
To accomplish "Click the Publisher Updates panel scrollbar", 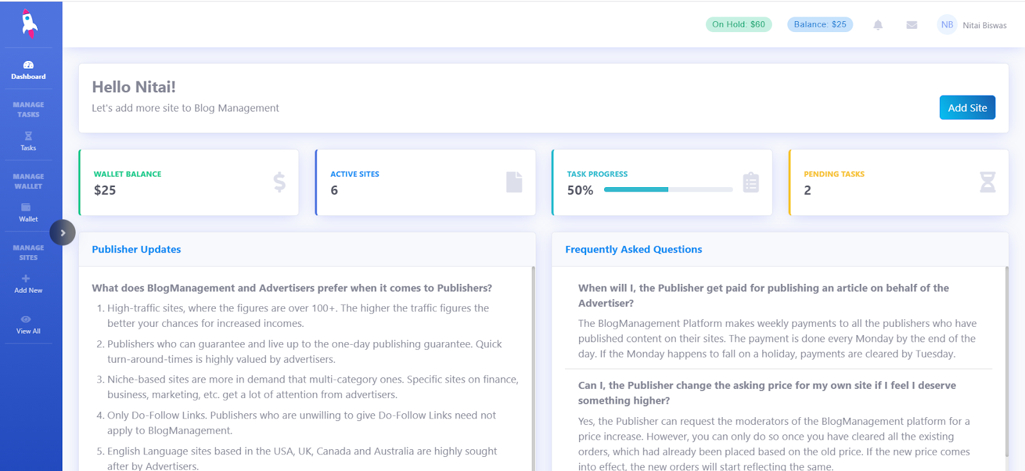I will [533, 368].
